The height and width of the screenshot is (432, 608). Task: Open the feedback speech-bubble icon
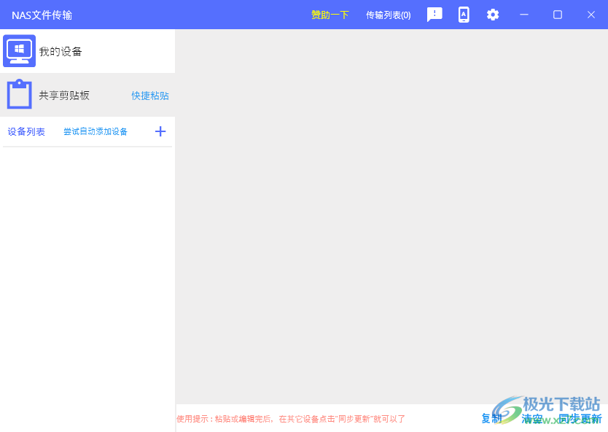pos(434,15)
